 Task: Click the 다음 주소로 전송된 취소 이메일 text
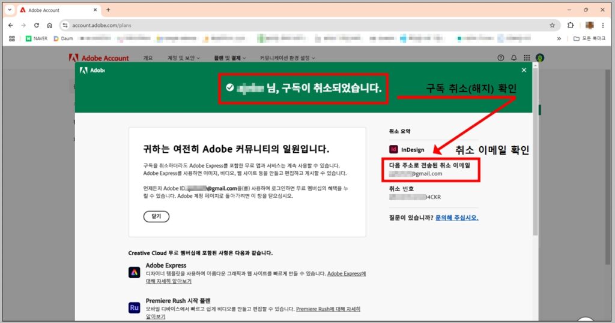pyautogui.click(x=429, y=165)
